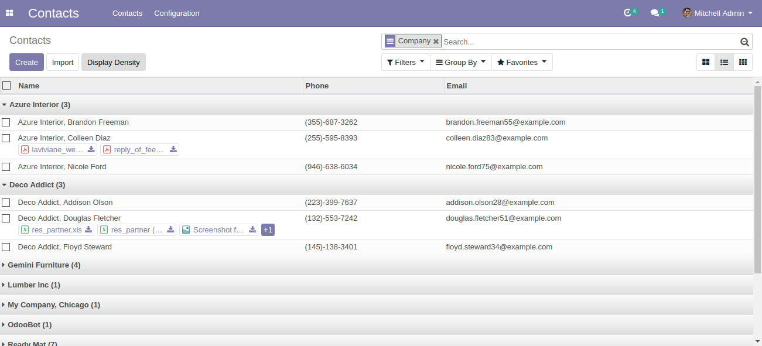Open the conversations chat bubble icon
The image size is (762, 346).
pos(655,13)
